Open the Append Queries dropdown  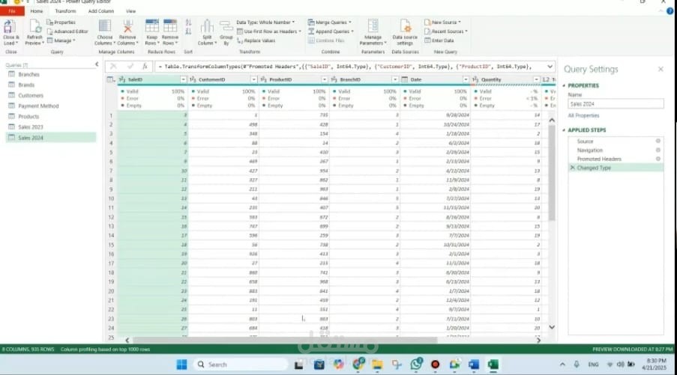[331, 31]
